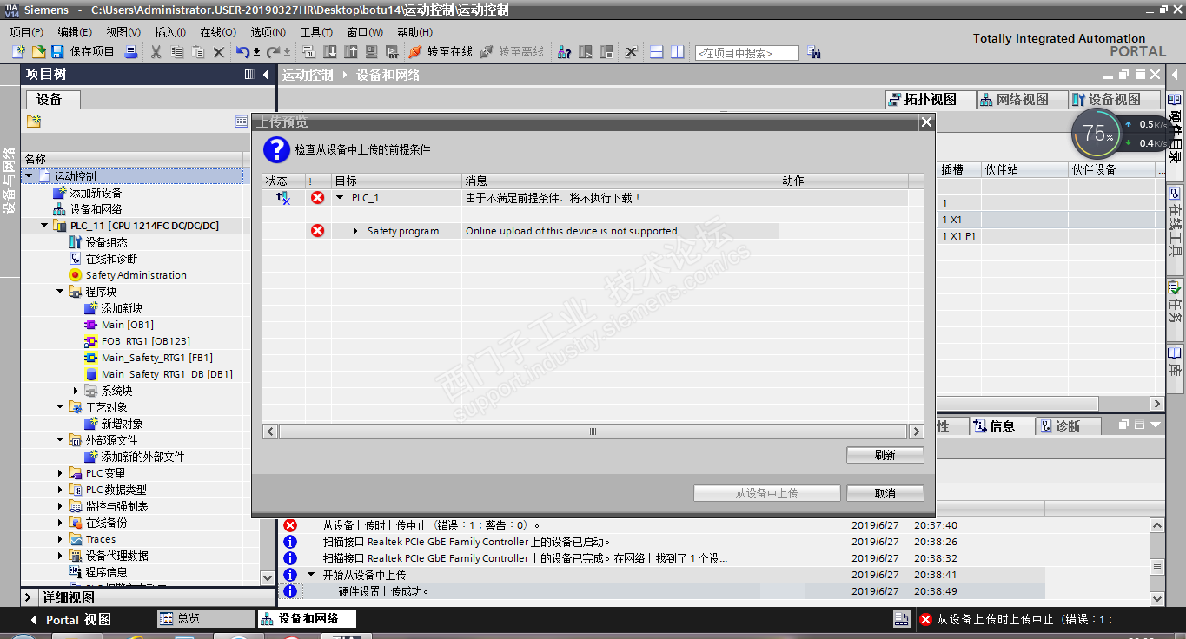
Task: Open the 在线(O) menu
Action: [x=218, y=32]
